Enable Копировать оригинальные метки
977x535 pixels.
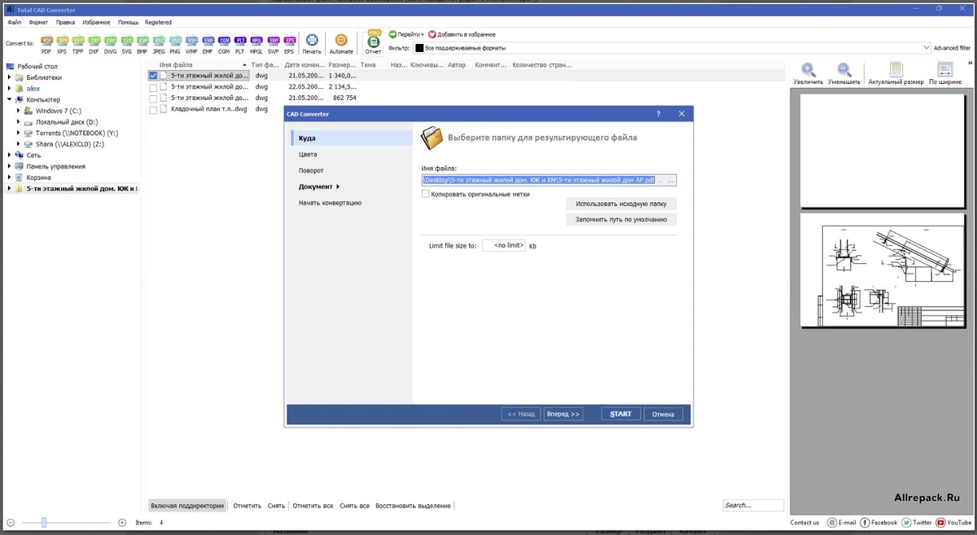click(426, 194)
